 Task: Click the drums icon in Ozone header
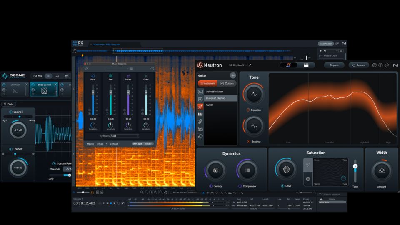tap(66, 76)
